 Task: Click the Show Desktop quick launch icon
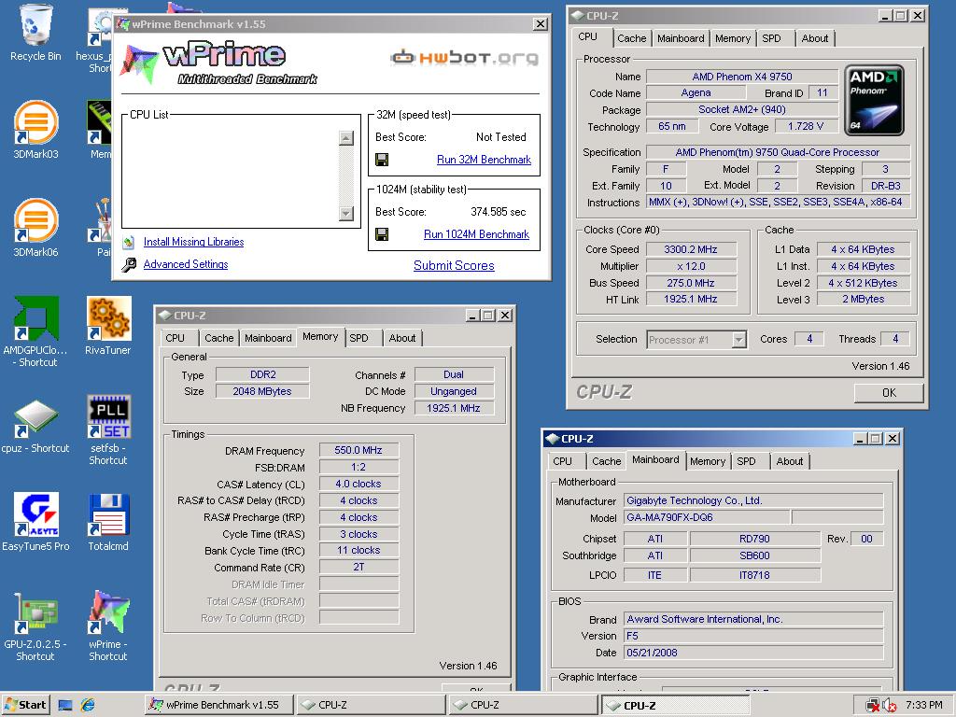tap(65, 706)
